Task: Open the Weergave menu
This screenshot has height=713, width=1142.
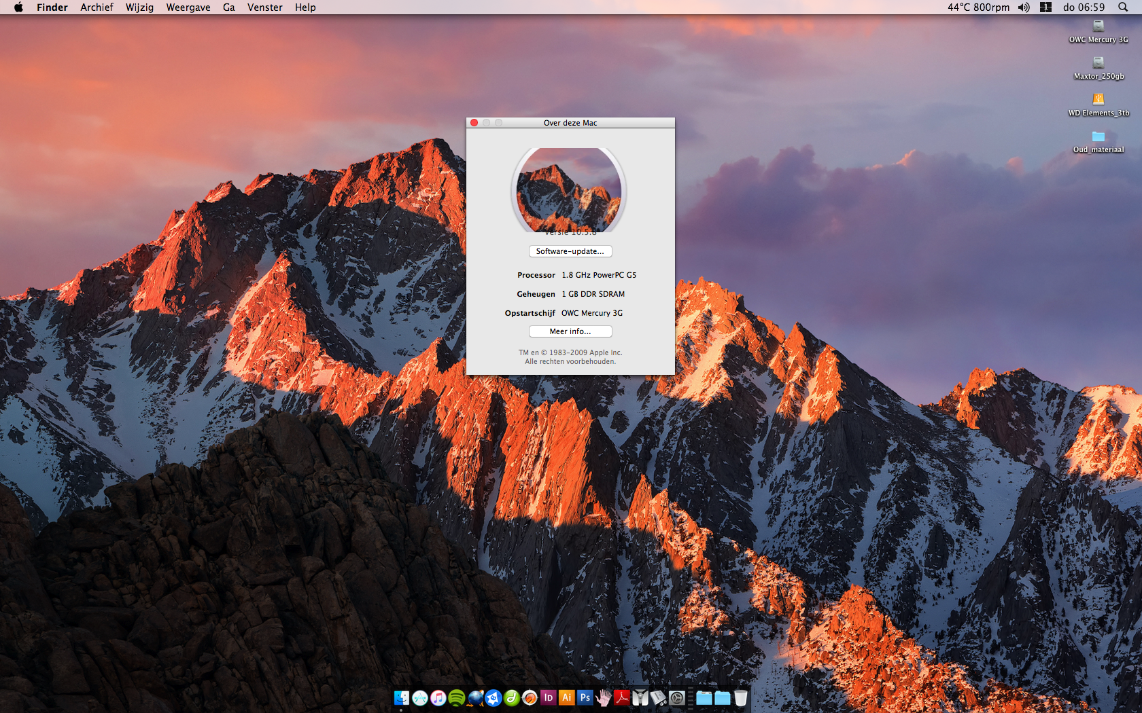Action: click(188, 7)
